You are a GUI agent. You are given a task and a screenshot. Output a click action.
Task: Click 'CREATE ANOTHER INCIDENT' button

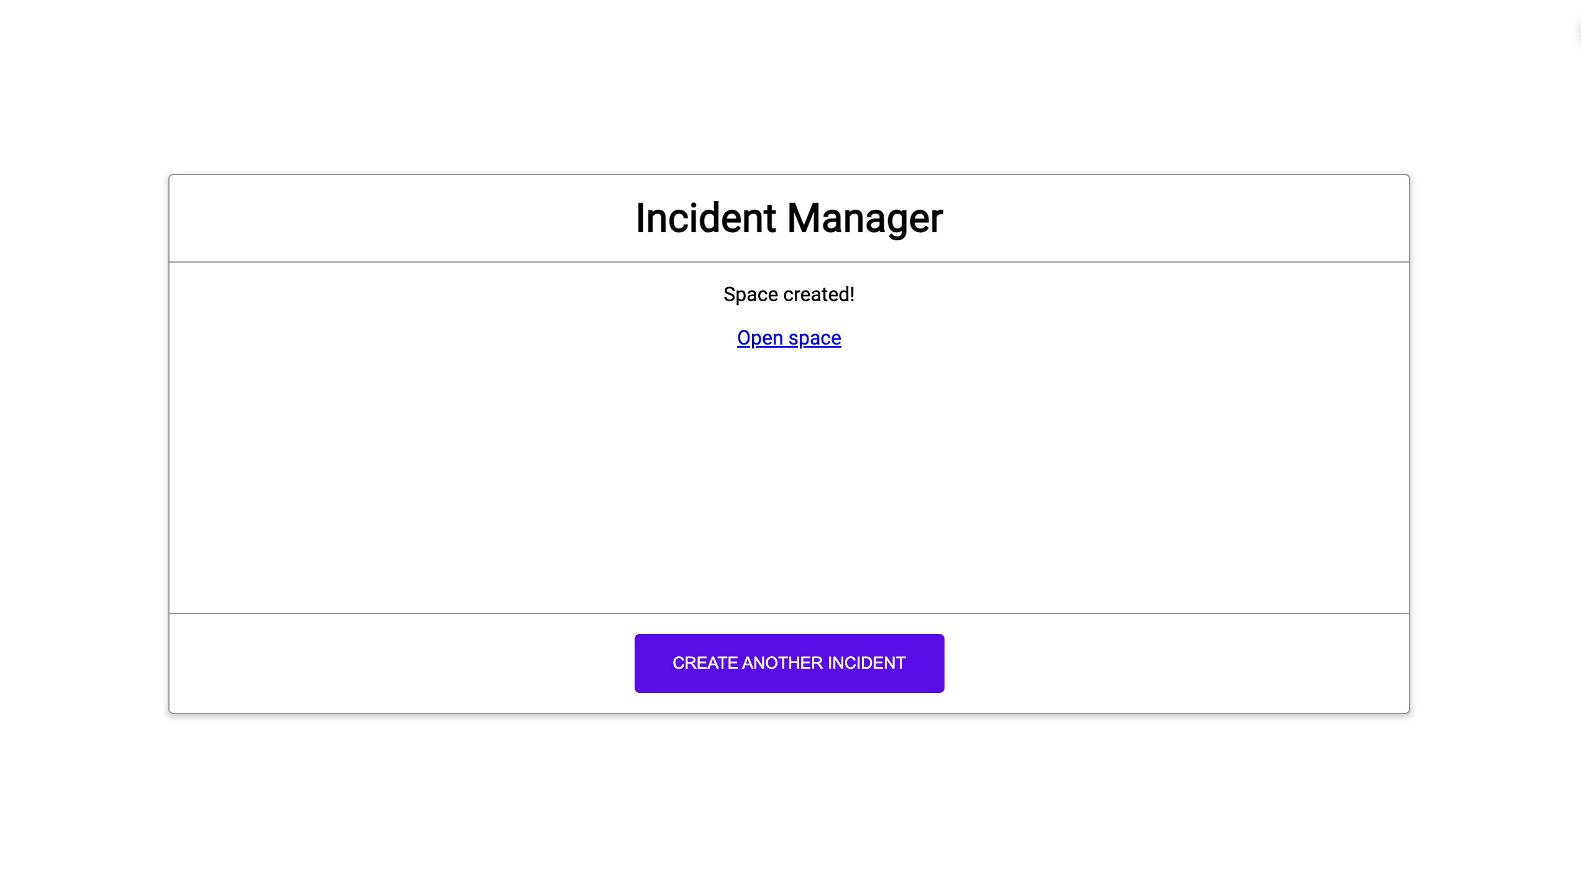click(x=789, y=662)
